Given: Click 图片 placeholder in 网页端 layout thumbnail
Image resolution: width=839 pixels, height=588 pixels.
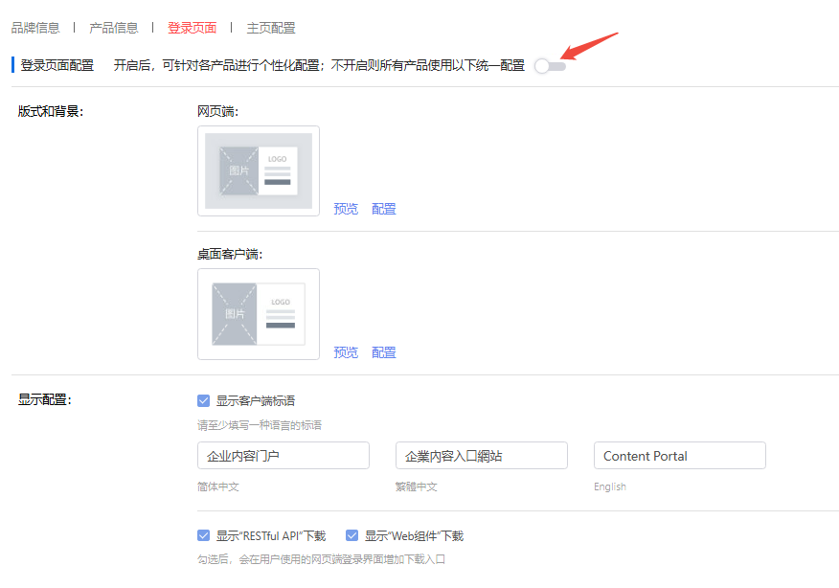Looking at the screenshot, I should 238,170.
